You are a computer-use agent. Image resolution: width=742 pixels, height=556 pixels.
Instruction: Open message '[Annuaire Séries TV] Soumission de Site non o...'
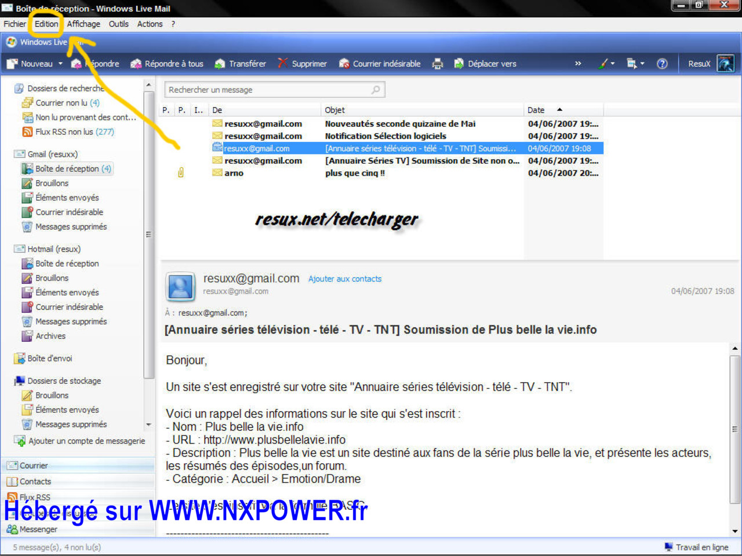pos(422,160)
